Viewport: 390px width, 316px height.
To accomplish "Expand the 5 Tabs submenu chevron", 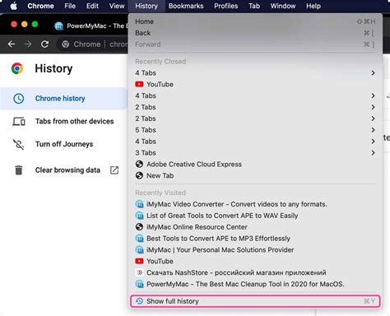I will tap(373, 130).
